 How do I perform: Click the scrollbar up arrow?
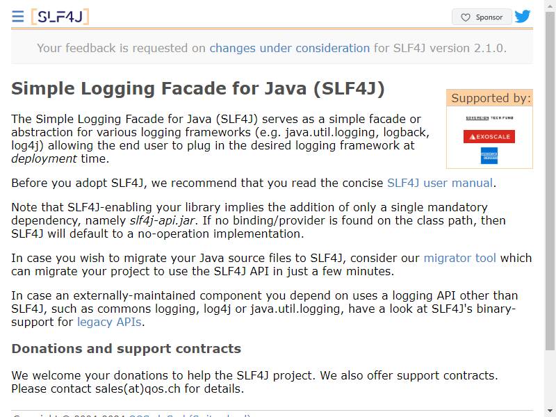point(550,6)
